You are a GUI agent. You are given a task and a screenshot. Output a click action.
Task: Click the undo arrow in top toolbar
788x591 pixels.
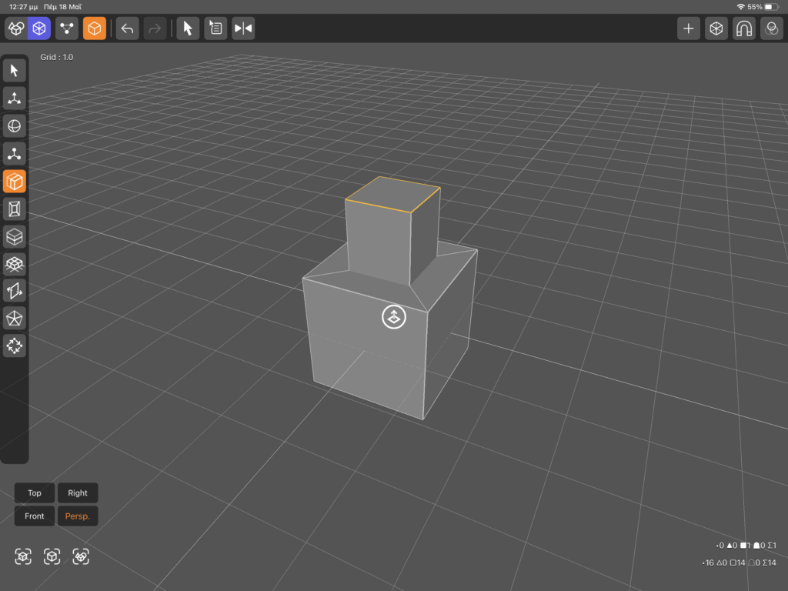point(128,28)
